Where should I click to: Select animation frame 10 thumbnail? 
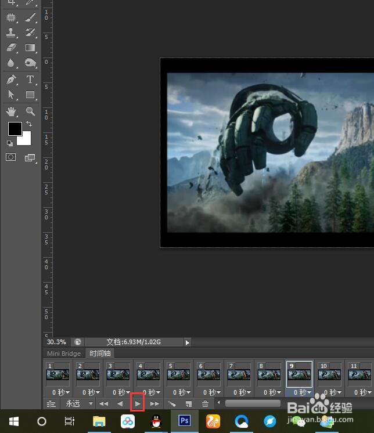[x=329, y=374]
